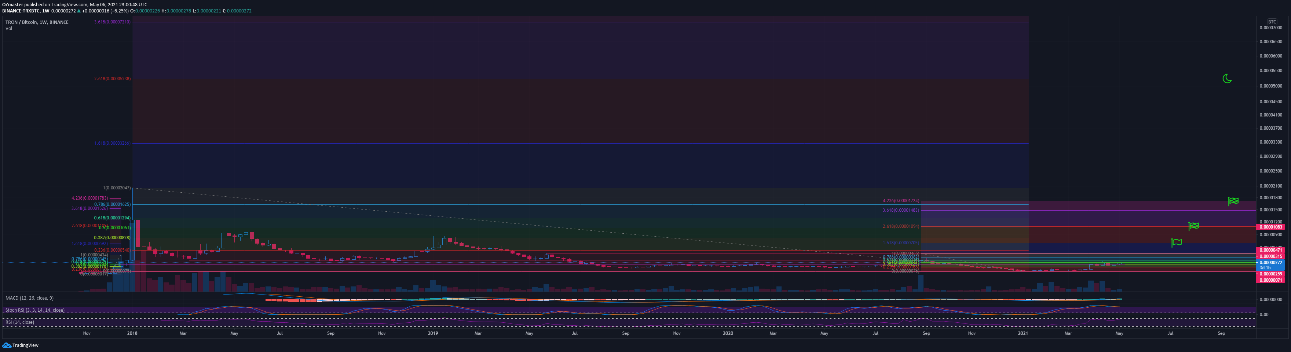Click the 2018 label on the time axis

pyautogui.click(x=132, y=333)
